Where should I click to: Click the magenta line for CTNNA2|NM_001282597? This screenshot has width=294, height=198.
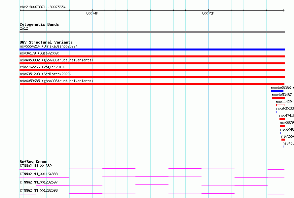pos(152,185)
